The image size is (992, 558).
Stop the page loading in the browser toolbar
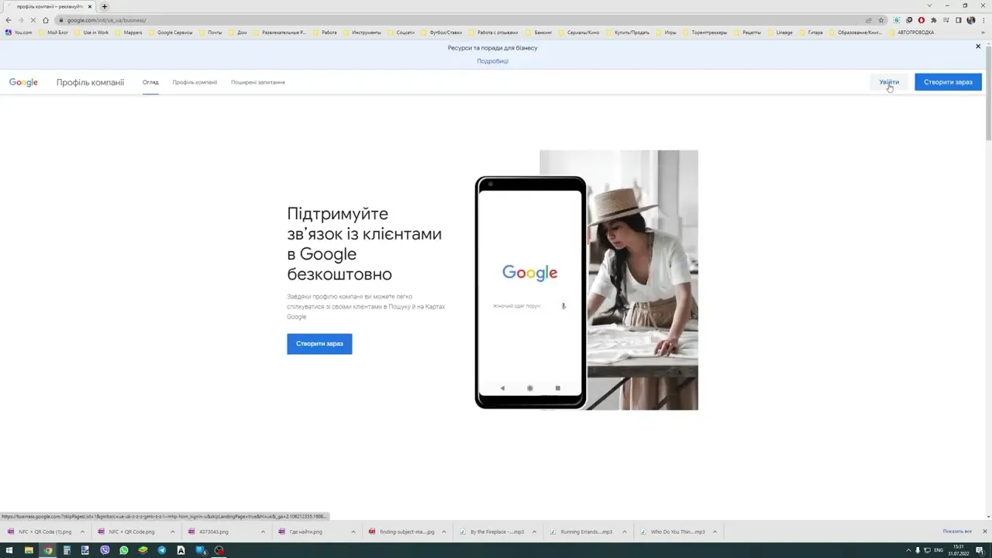click(x=33, y=20)
